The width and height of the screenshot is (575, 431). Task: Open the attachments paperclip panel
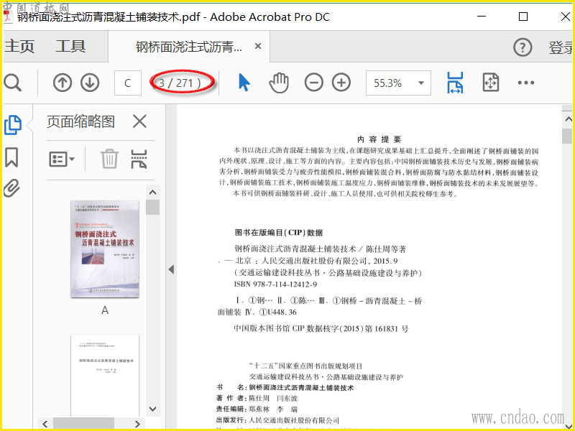tap(11, 189)
